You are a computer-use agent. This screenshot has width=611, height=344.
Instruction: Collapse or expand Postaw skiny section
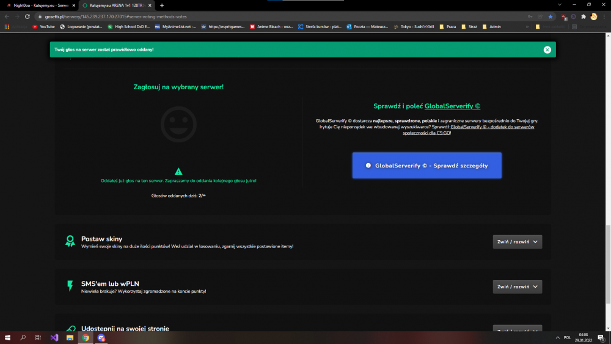[517, 242]
